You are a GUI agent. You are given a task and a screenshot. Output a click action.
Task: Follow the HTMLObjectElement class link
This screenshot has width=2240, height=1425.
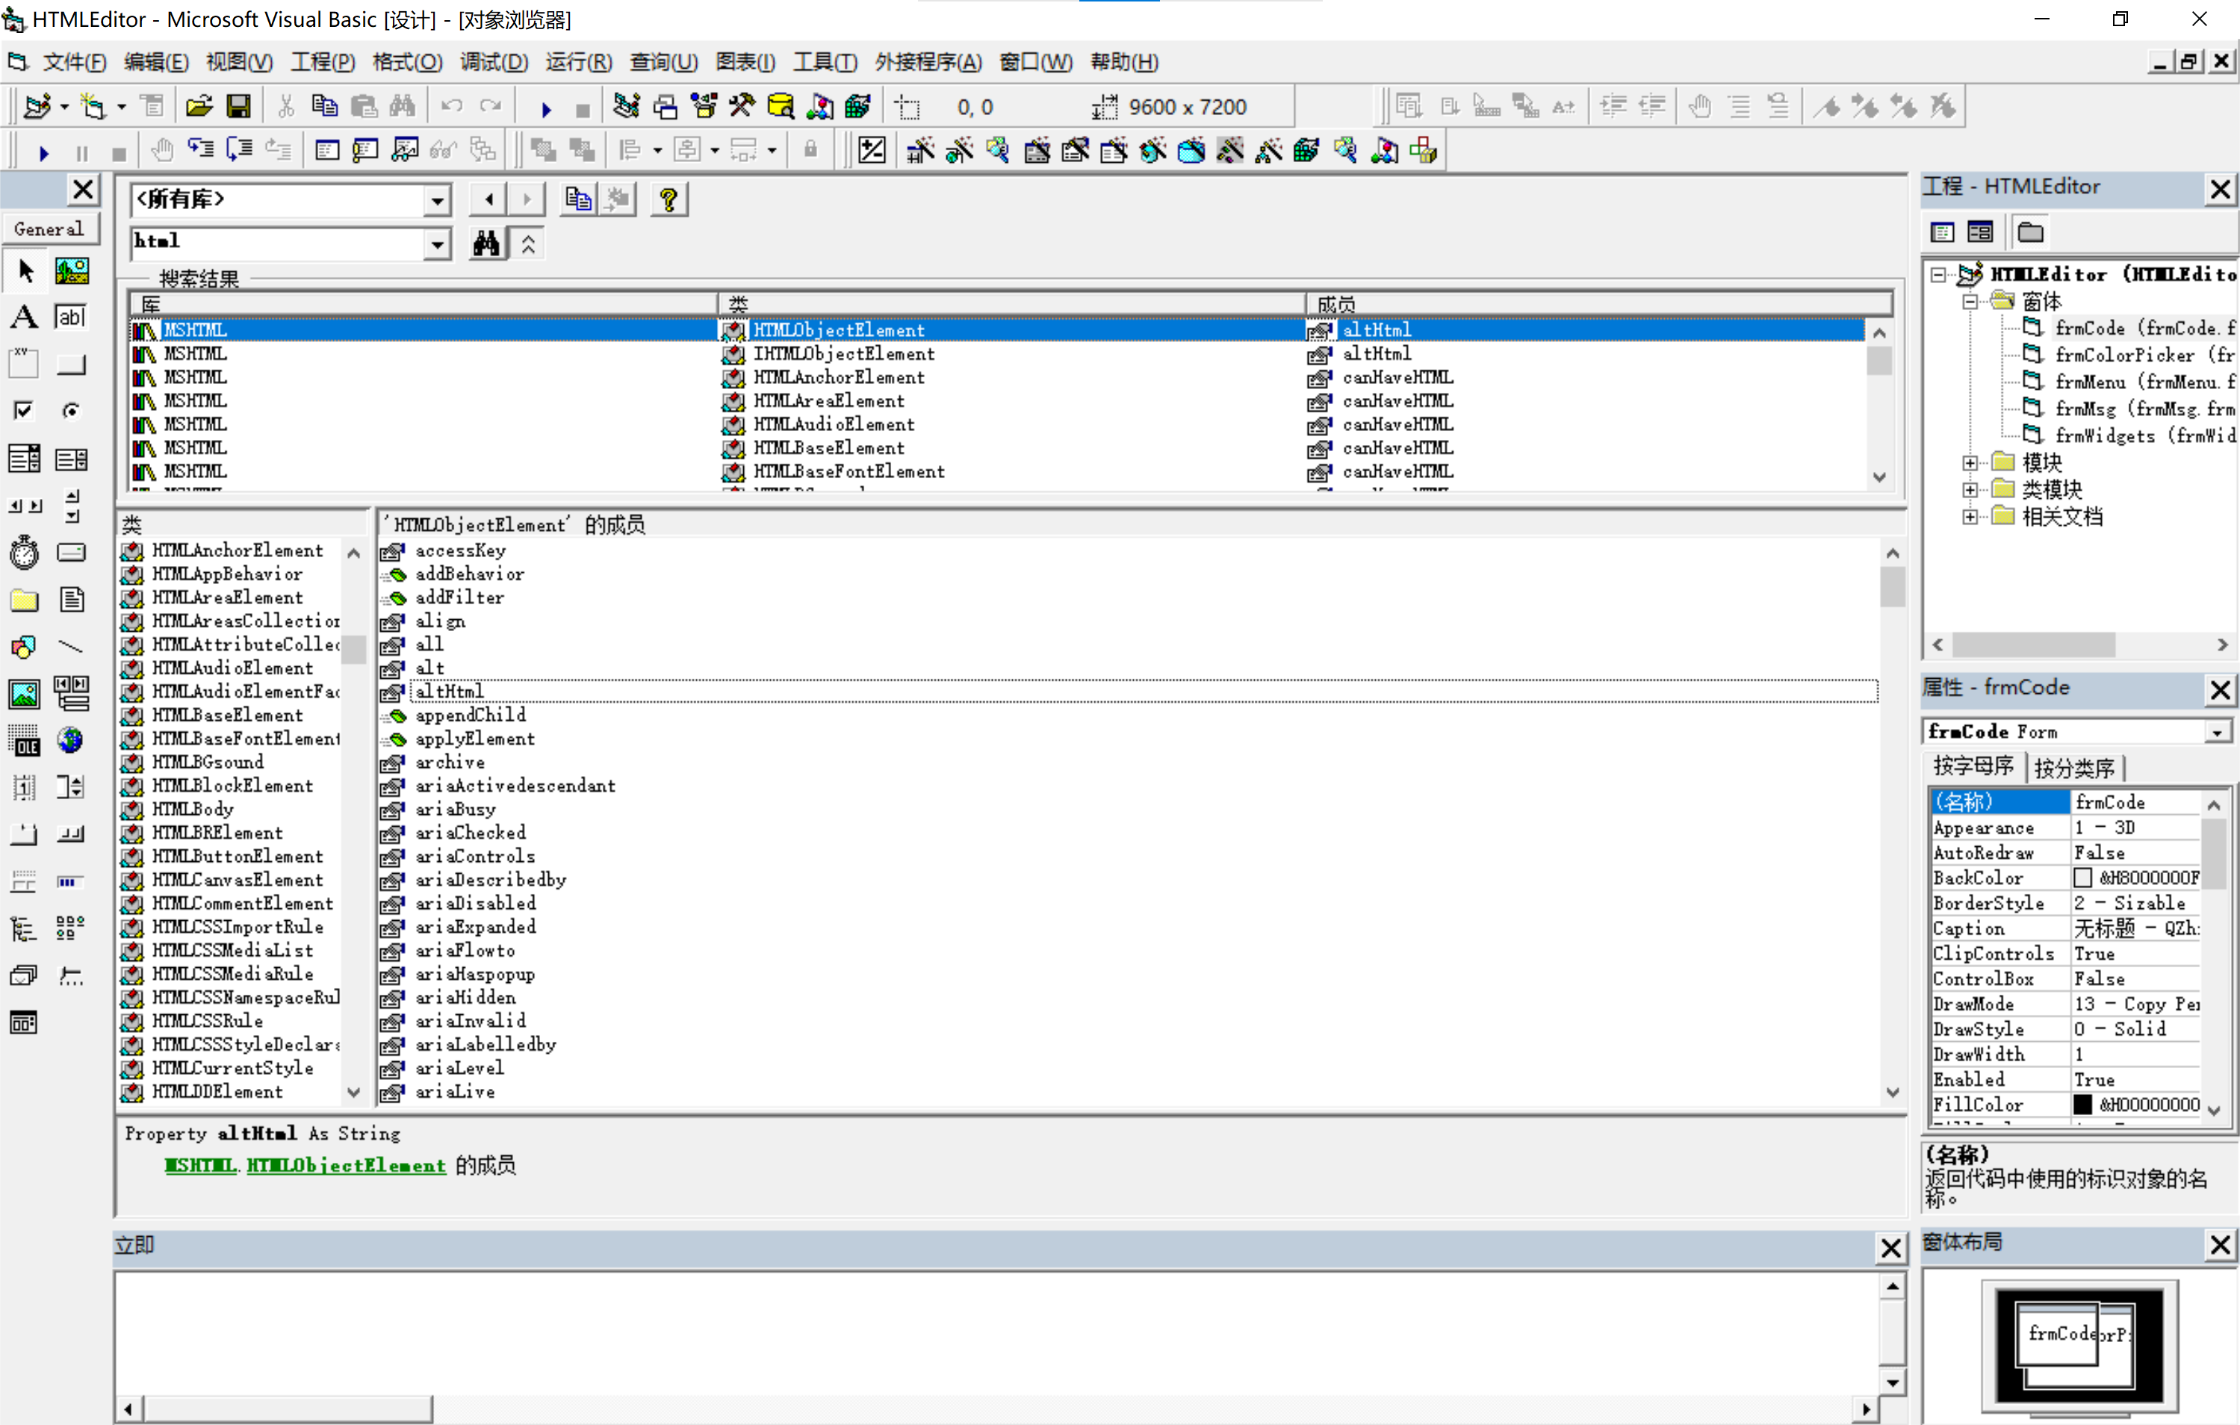346,1166
